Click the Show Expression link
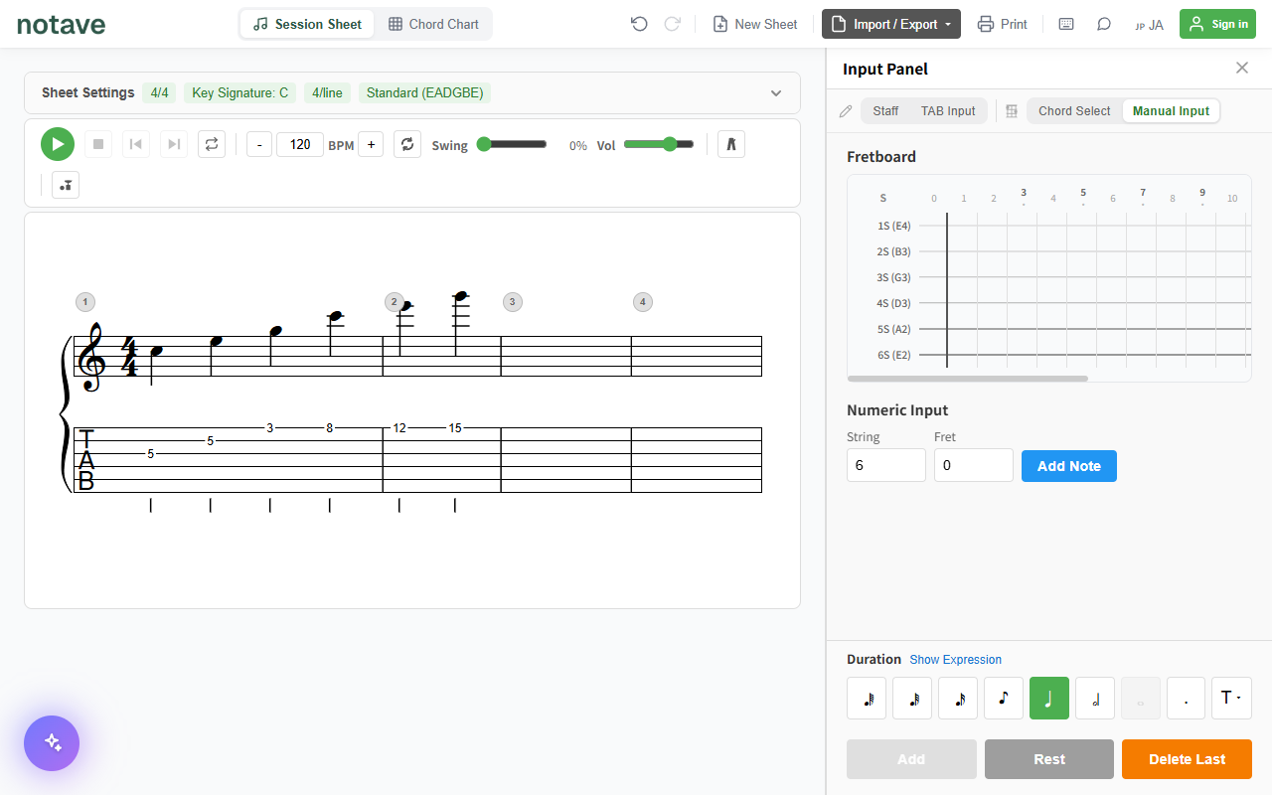1272x795 pixels. (x=955, y=660)
